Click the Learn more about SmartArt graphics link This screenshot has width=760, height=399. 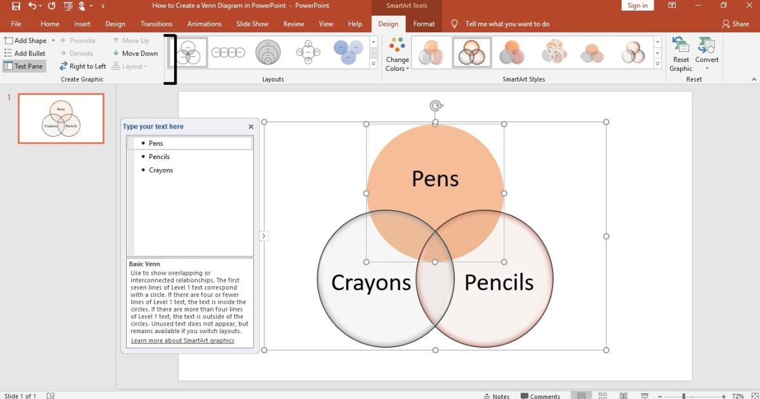(x=182, y=340)
